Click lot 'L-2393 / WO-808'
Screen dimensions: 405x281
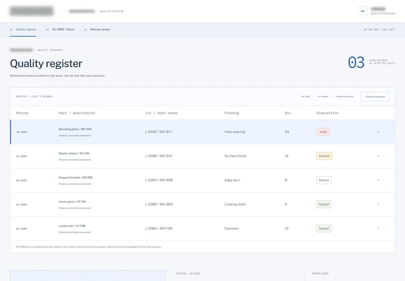pos(159,180)
